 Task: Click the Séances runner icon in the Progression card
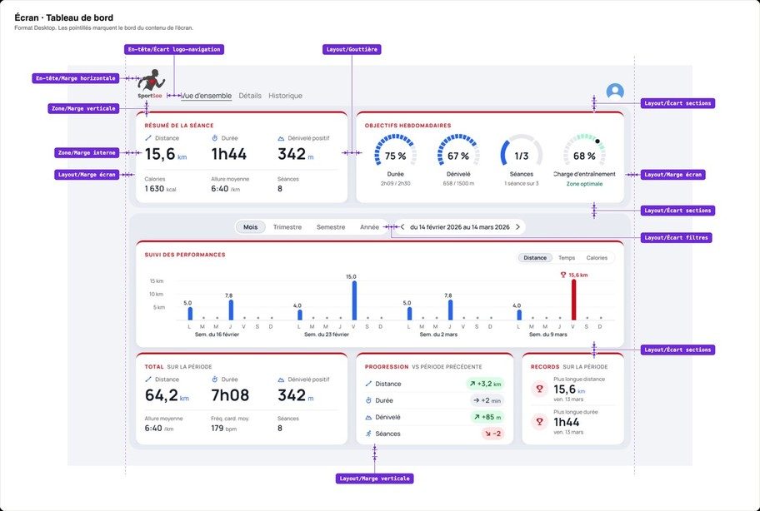[x=368, y=434]
